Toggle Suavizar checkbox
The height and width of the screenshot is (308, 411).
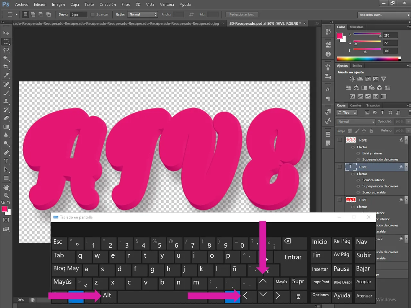coord(93,14)
